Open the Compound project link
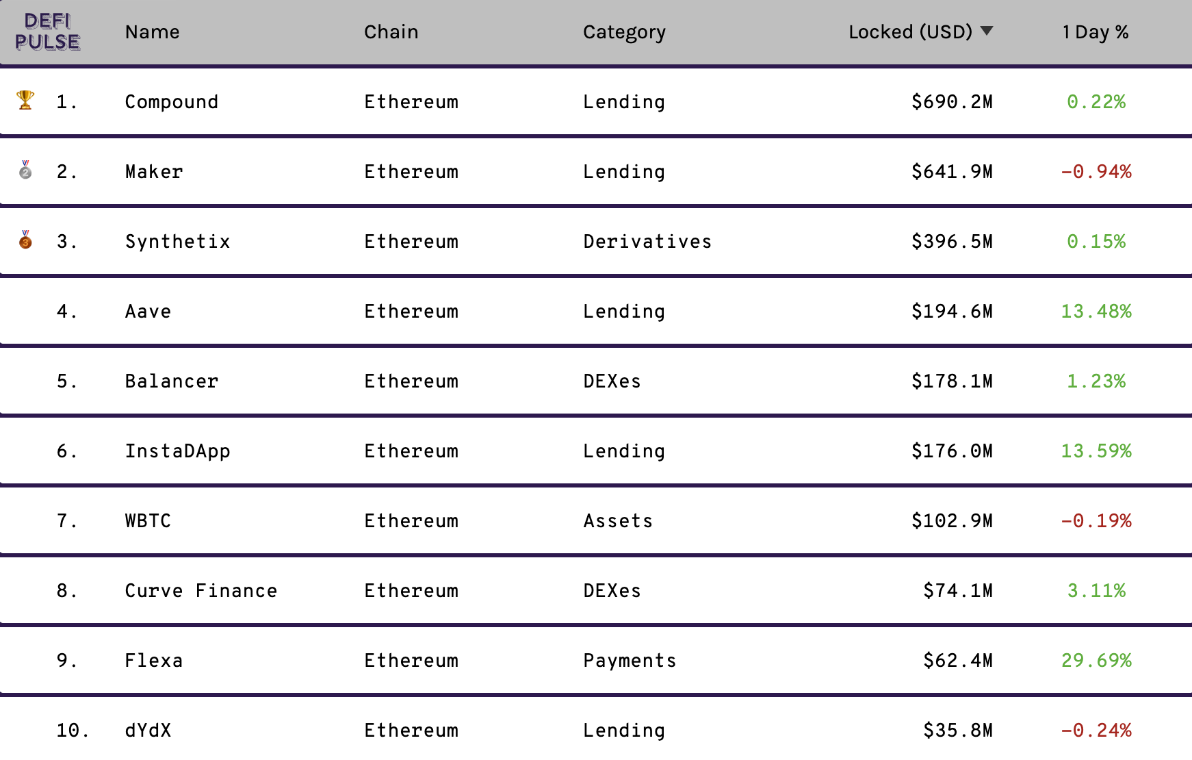Image resolution: width=1192 pixels, height=760 pixels. (x=172, y=102)
